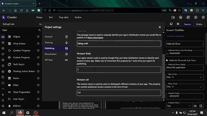Screen dimensions: 207x116
Task: Show info for Liste Seçici component
Action: click(38, 99)
